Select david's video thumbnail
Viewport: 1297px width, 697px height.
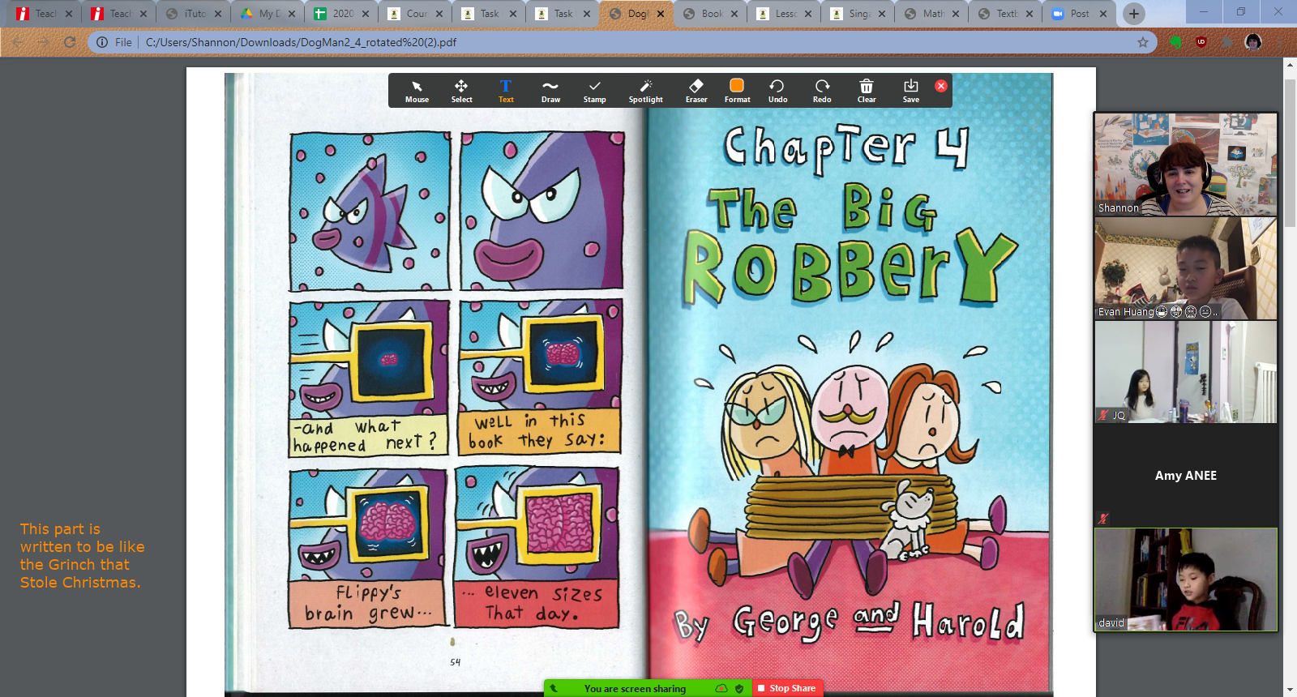click(1186, 579)
